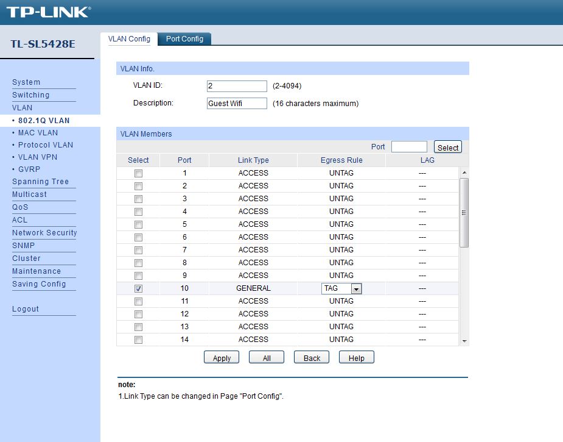Open the Spanning Tree menu
This screenshot has height=442, width=563.
coord(41,182)
